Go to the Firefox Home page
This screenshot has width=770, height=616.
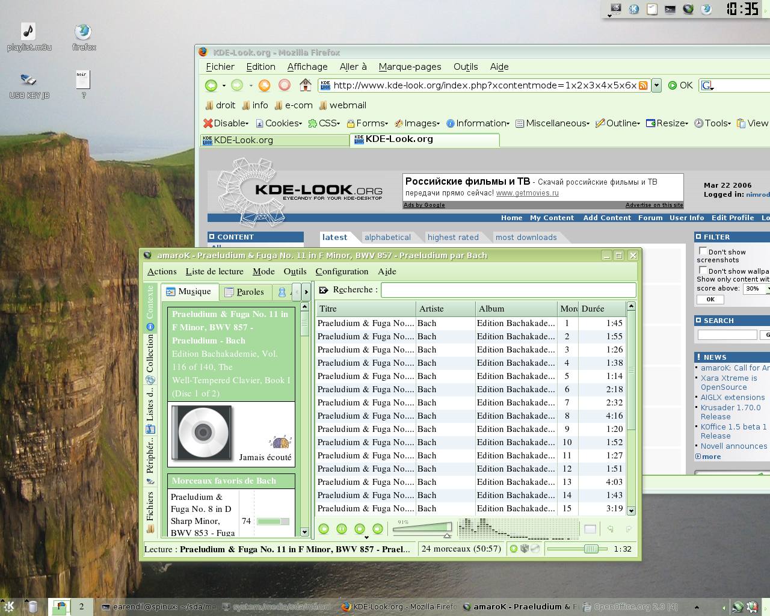click(x=306, y=85)
